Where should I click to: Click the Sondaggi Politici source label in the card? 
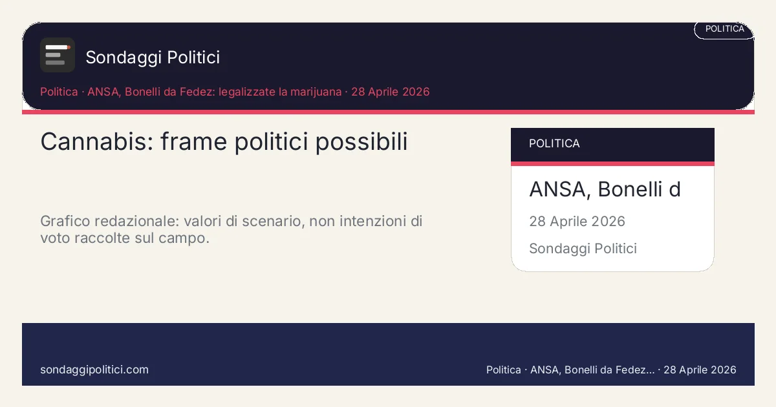(583, 249)
